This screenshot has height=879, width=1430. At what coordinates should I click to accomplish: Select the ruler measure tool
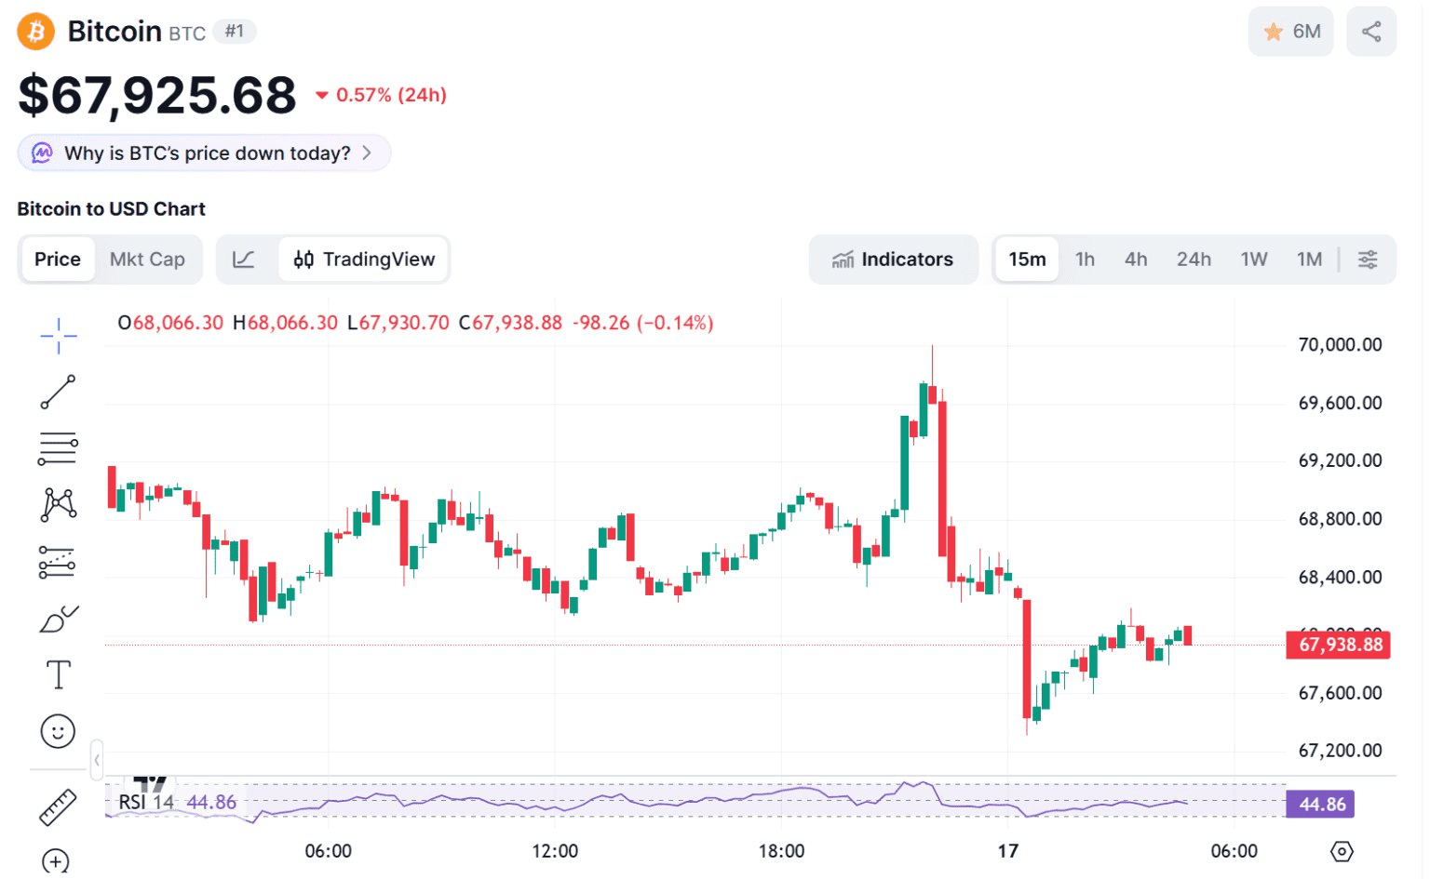coord(58,807)
